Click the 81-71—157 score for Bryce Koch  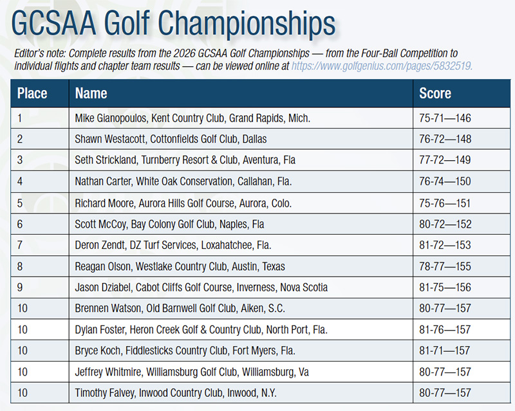click(x=445, y=351)
